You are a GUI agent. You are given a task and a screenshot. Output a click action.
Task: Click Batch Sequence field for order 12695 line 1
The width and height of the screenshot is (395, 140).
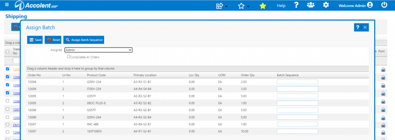point(297,96)
